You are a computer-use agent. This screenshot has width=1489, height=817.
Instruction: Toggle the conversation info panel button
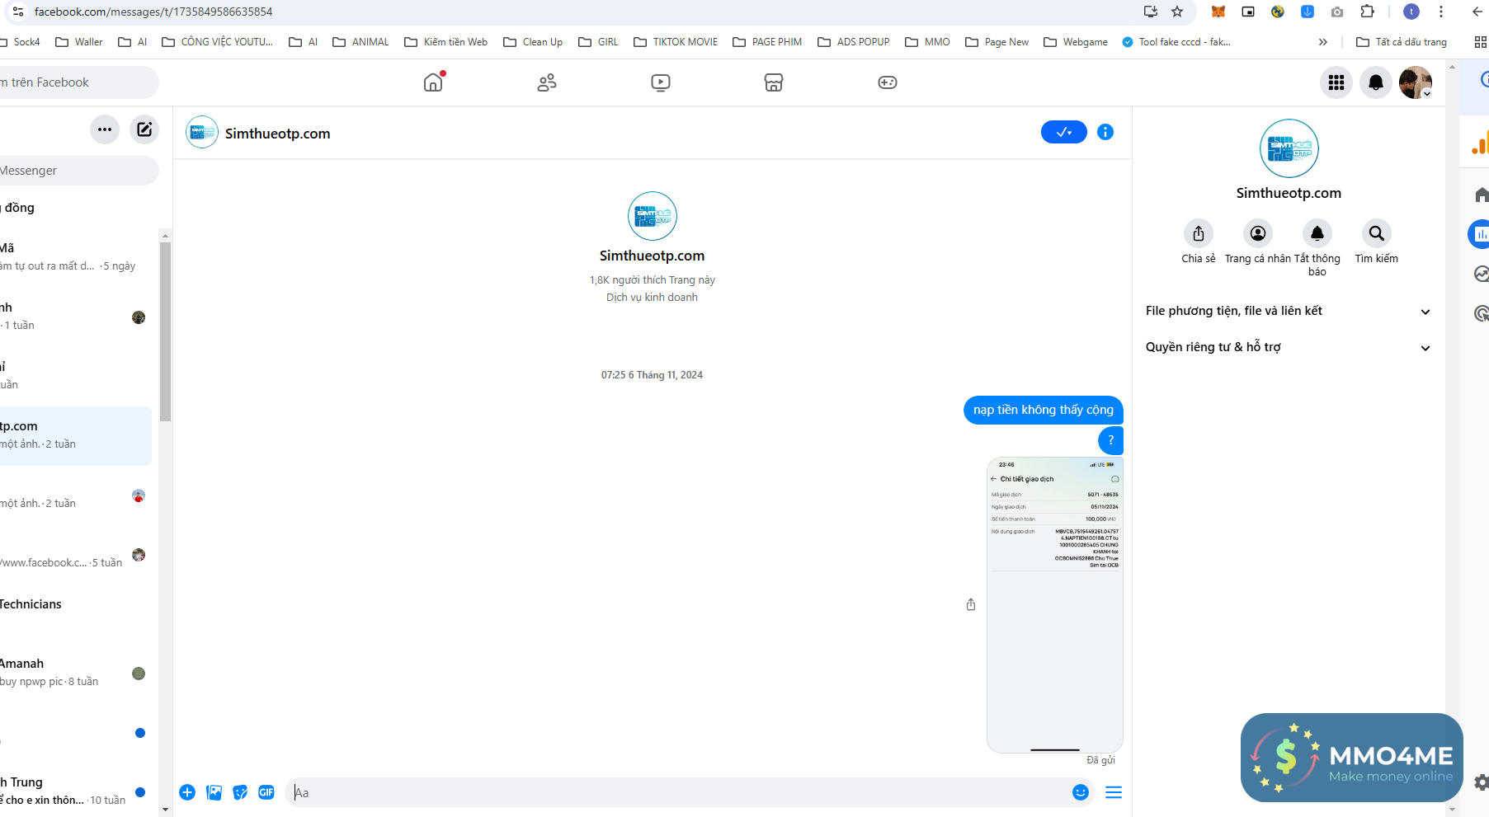1105,132
